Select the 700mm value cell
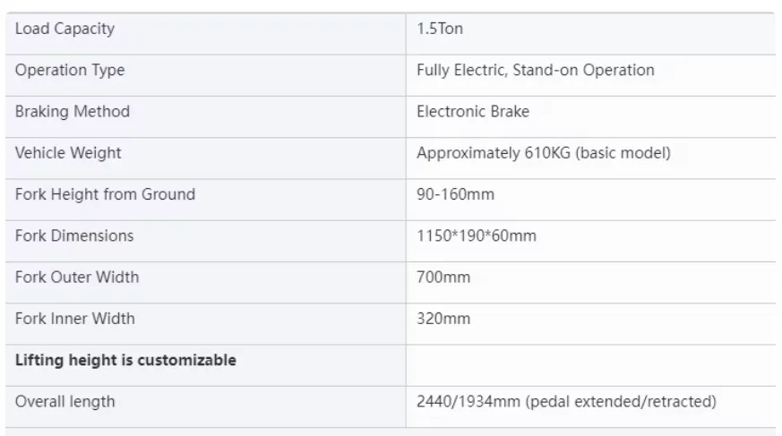The height and width of the screenshot is (436, 782). tap(591, 283)
